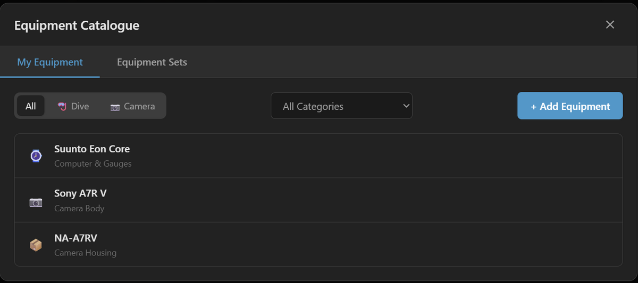Click the dive mask icon in filter bar
The width and height of the screenshot is (638, 283).
(63, 106)
